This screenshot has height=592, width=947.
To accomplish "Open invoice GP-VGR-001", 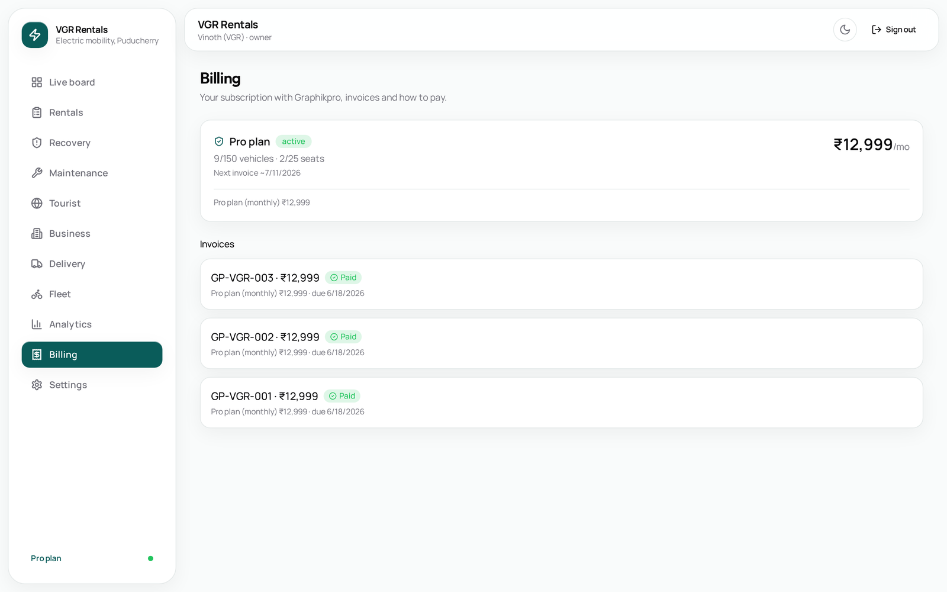I will pos(561,403).
